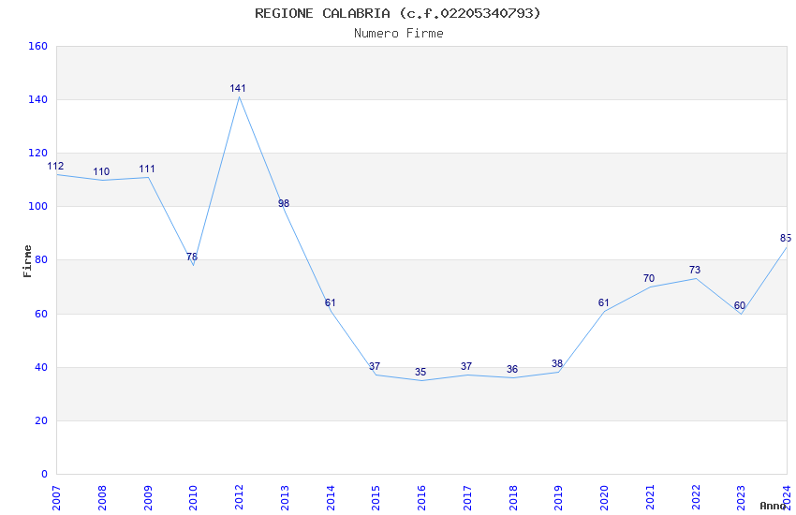Screen dimensions: 796x515
Task: Click the Firme y-axis title
Action: click(x=27, y=261)
